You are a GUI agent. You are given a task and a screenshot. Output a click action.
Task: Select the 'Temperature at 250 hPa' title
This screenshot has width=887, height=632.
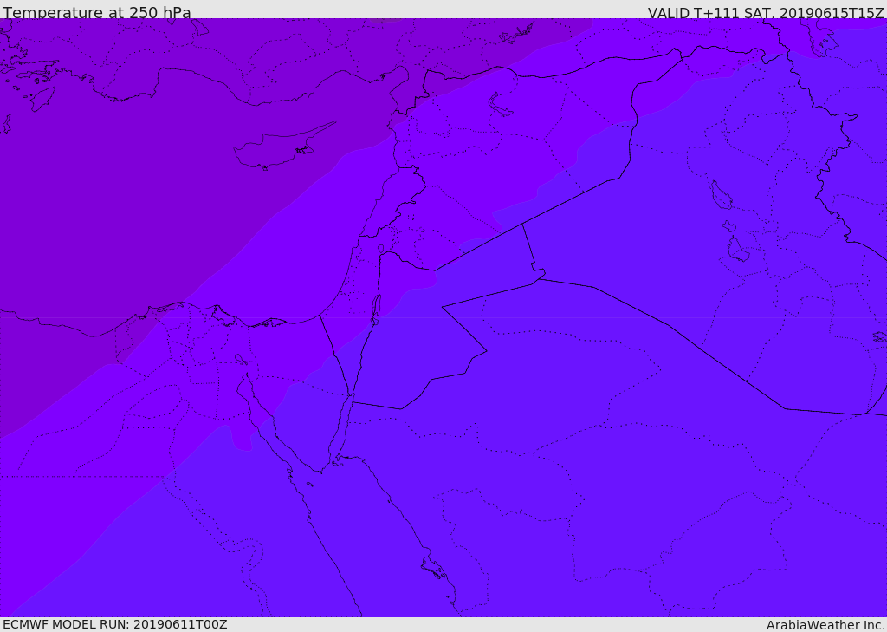click(97, 12)
